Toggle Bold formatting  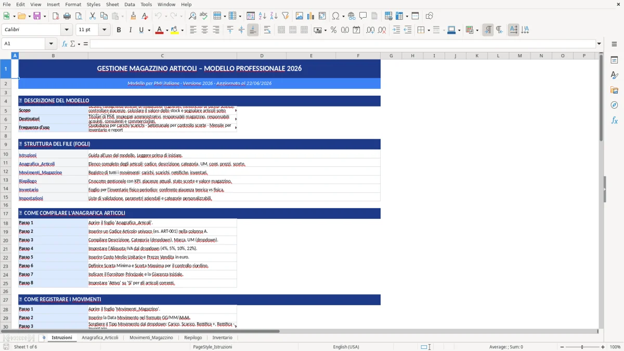click(119, 30)
